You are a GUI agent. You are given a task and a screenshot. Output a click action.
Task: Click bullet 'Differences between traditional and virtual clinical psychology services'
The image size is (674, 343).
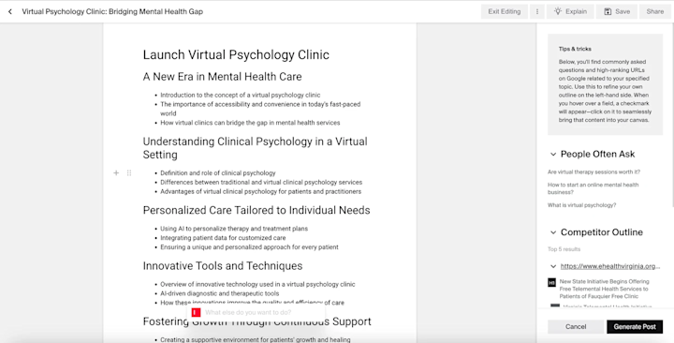tap(261, 183)
